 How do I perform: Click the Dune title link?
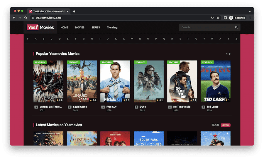pos(143,107)
